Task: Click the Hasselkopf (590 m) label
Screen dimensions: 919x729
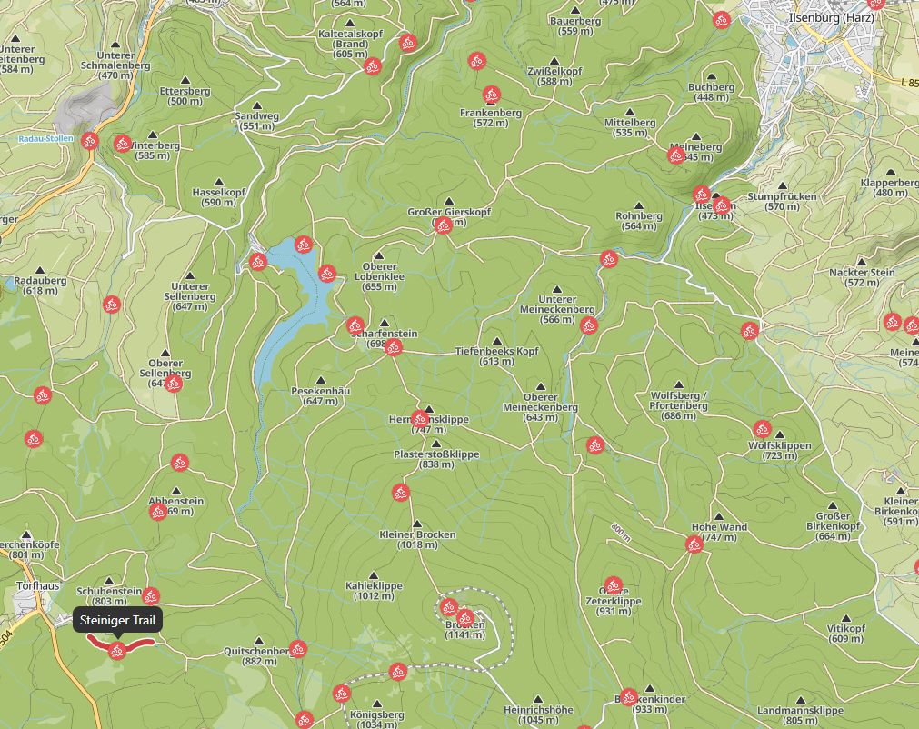Action: coord(218,197)
